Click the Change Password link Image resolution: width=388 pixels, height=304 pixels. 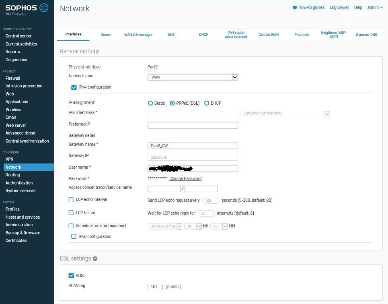(x=185, y=178)
